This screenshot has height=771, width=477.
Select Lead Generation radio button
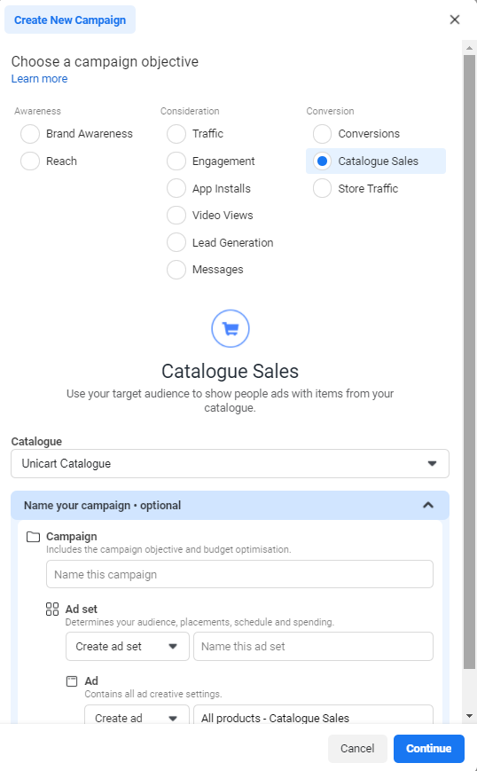coord(176,242)
